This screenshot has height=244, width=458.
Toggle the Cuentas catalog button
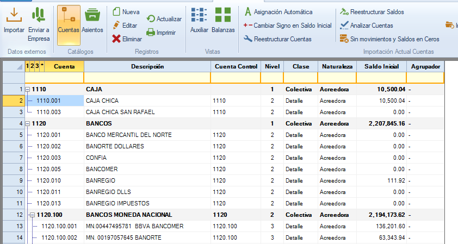click(x=69, y=20)
